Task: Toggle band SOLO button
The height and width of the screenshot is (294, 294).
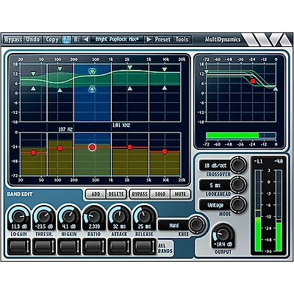Action: click(x=160, y=194)
